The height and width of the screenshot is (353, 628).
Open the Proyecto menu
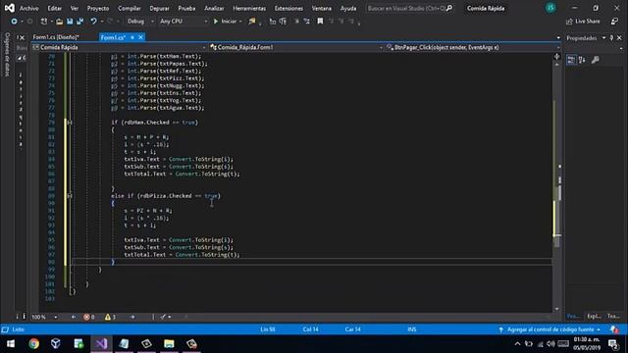(x=98, y=8)
